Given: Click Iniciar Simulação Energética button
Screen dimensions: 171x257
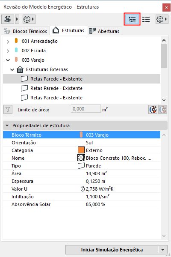Looking at the screenshot, I should point(112,250).
